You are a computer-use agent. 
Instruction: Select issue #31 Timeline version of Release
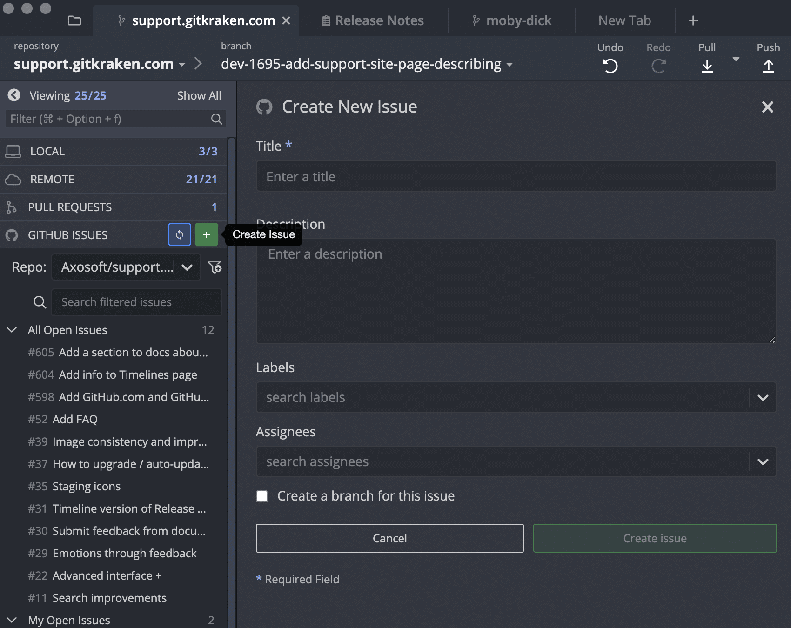click(117, 508)
